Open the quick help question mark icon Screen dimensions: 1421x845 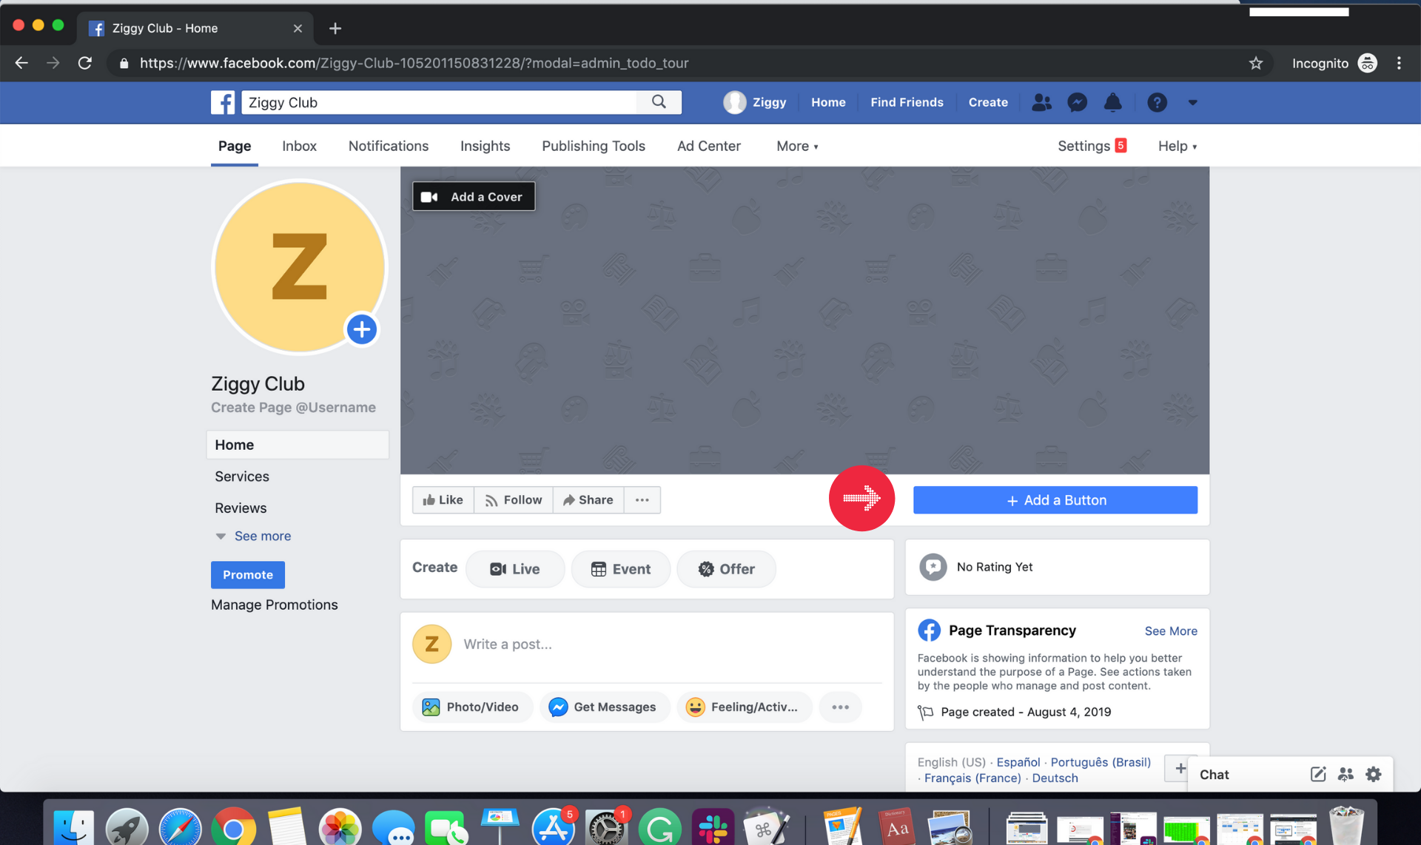pos(1157,102)
